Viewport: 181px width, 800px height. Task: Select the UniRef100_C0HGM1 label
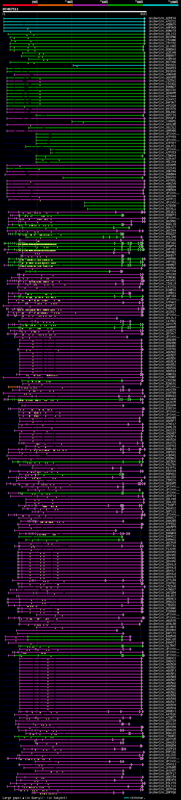click(x=162, y=121)
